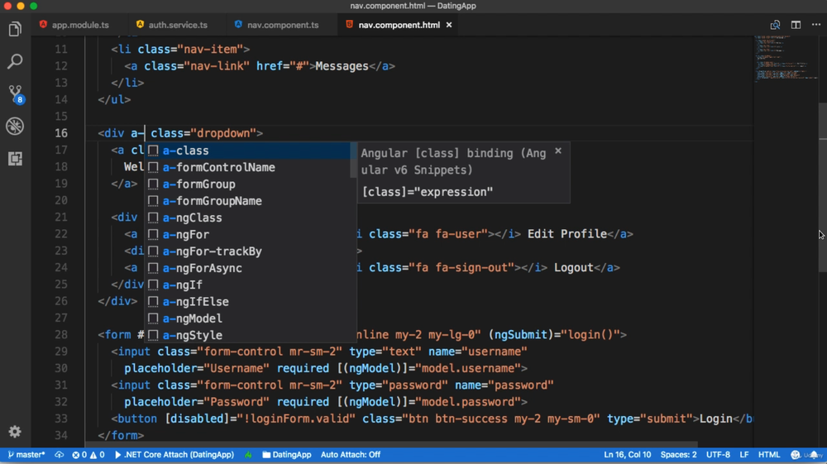Open the Search view in activity bar
Viewport: 827px width, 464px height.
click(15, 62)
